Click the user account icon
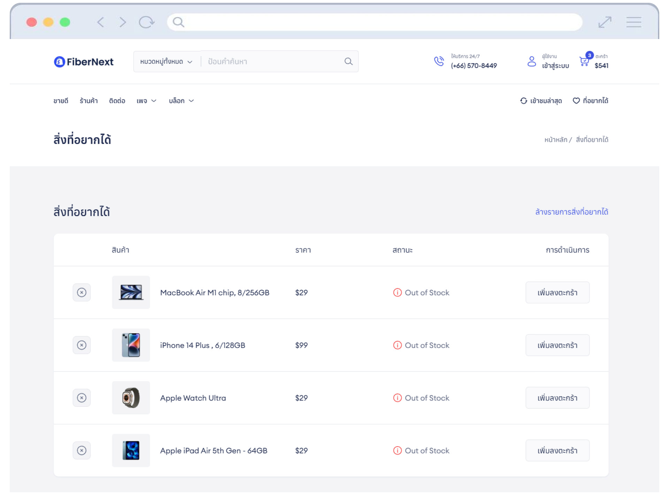 coord(531,61)
